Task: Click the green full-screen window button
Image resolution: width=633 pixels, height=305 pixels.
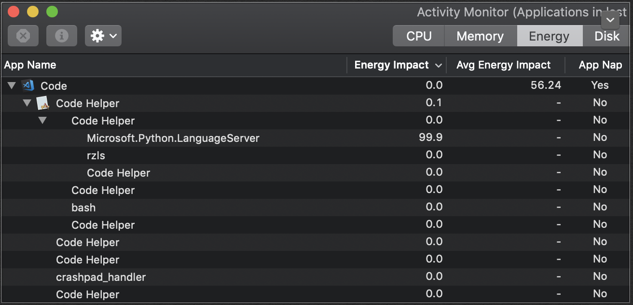Action: click(52, 12)
